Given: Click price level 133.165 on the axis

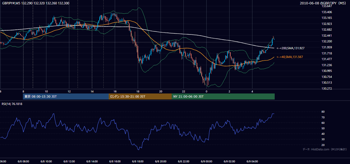Looking at the screenshot, I should (327, 18).
